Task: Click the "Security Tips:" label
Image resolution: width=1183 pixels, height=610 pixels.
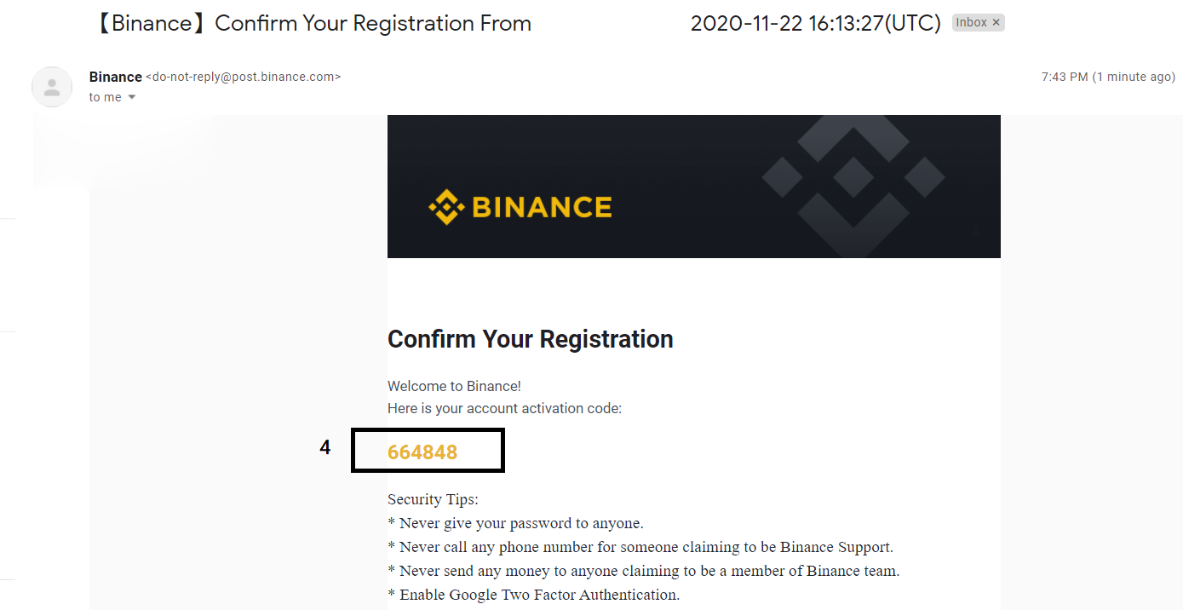Action: 433,499
